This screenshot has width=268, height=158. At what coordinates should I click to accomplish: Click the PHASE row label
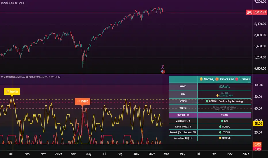point(183,86)
